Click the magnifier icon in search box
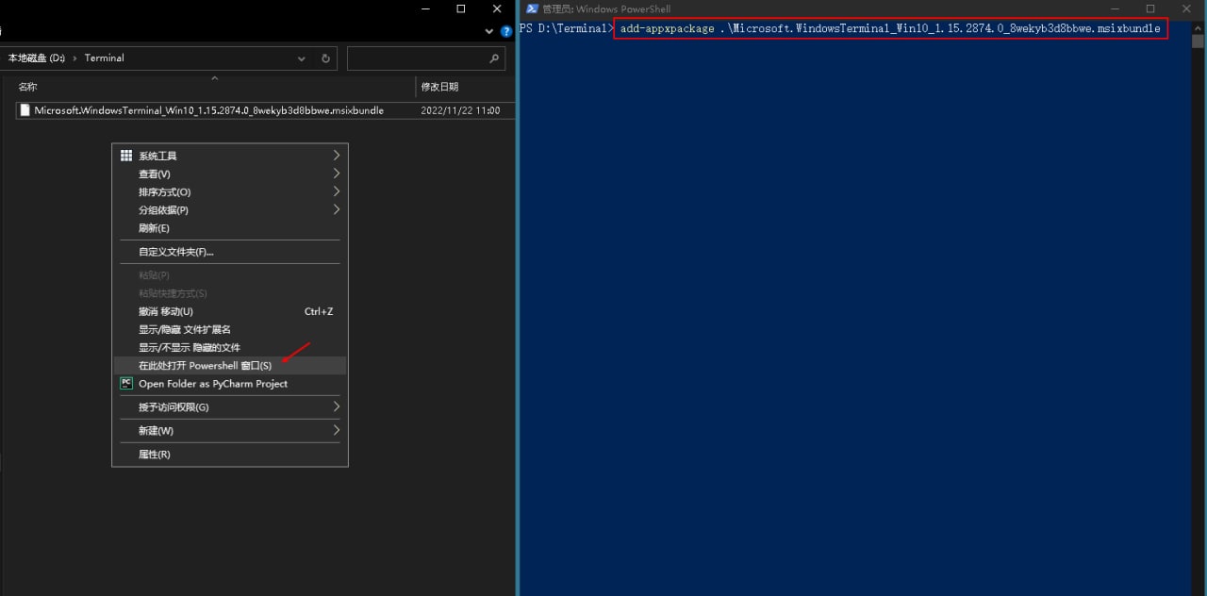Screen dimensions: 1207x596 pos(494,58)
